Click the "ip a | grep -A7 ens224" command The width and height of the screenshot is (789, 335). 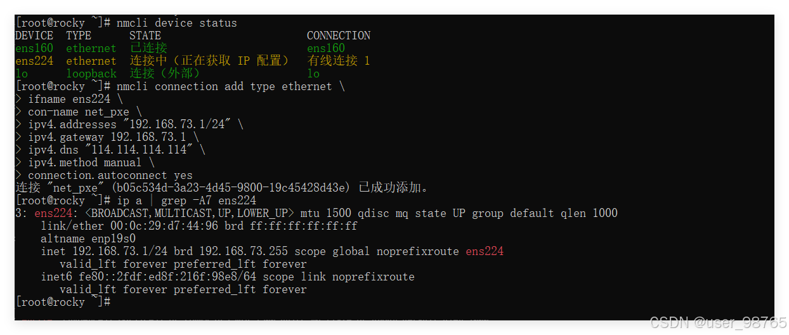coord(186,200)
